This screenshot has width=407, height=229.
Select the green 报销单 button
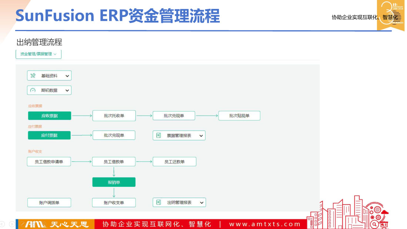114,182
